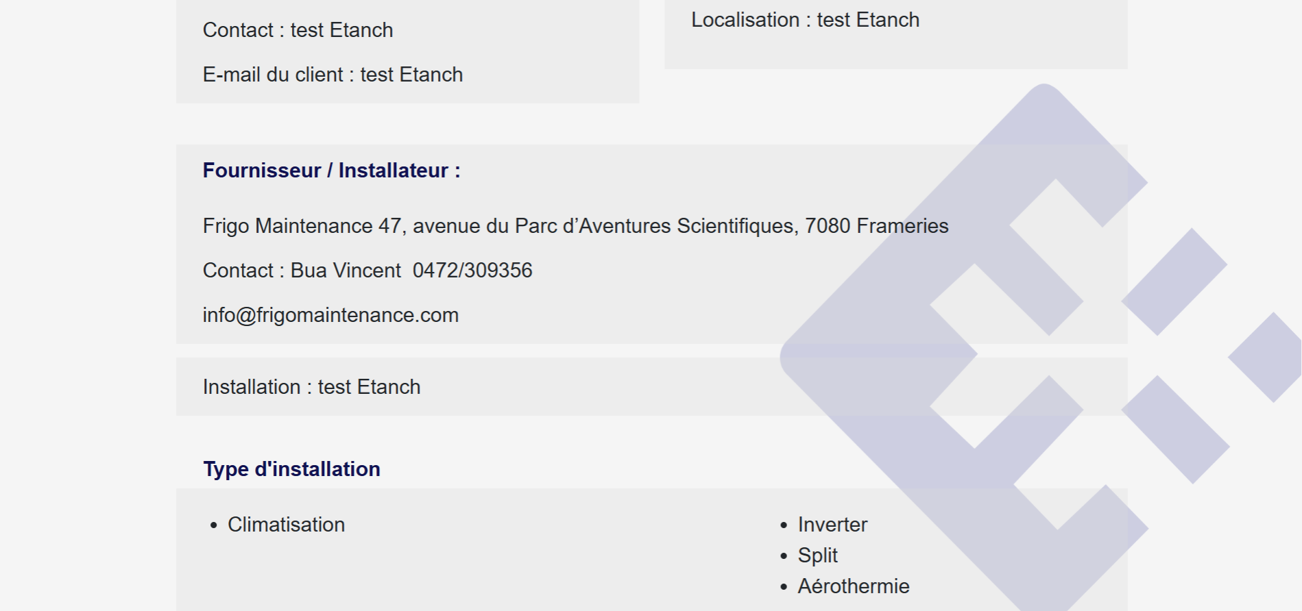Click the "Fournisseur / Installateur" heading
This screenshot has height=611, width=1302.
pyautogui.click(x=331, y=171)
